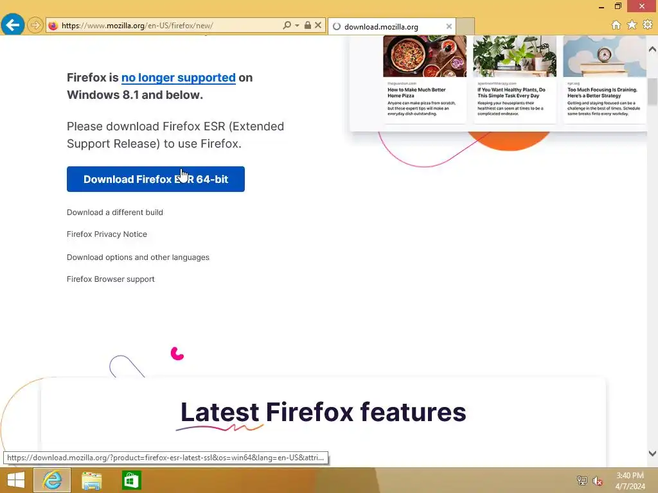This screenshot has width=658, height=493.
Task: Click the Internet Explorer taskbar icon
Action: (52, 480)
